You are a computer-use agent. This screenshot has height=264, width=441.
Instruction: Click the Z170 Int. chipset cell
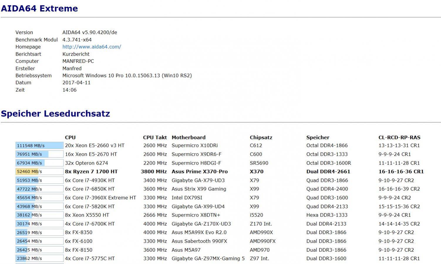(261, 224)
